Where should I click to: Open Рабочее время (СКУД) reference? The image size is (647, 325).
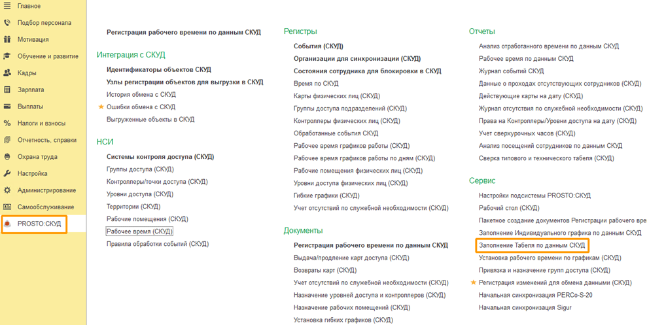pos(139,231)
